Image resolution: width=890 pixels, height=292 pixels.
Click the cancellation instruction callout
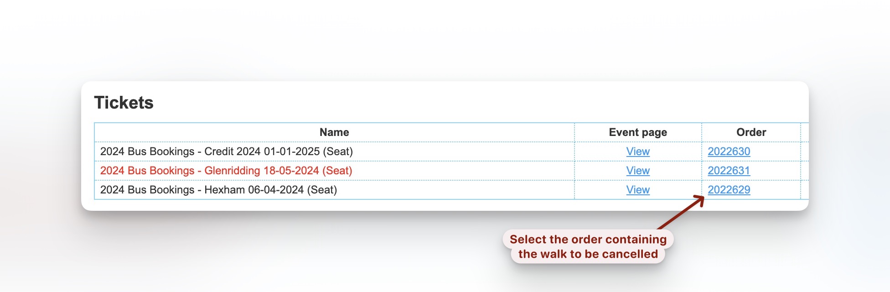(x=588, y=246)
